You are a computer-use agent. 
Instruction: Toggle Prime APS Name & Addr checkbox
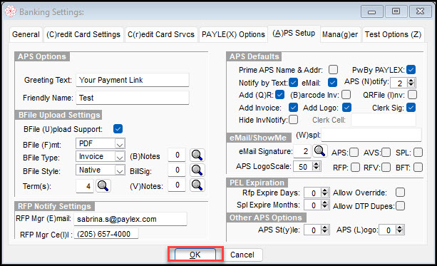point(333,69)
